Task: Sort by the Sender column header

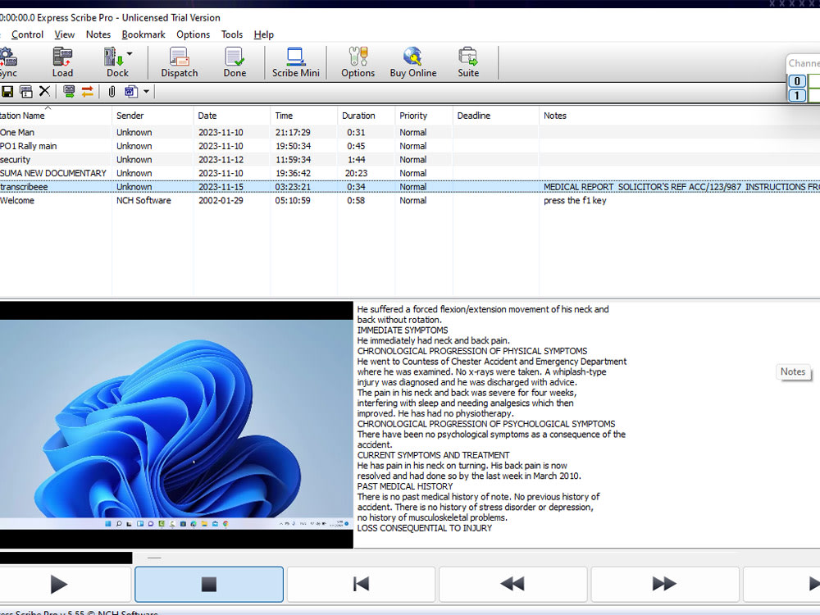Action: click(153, 116)
